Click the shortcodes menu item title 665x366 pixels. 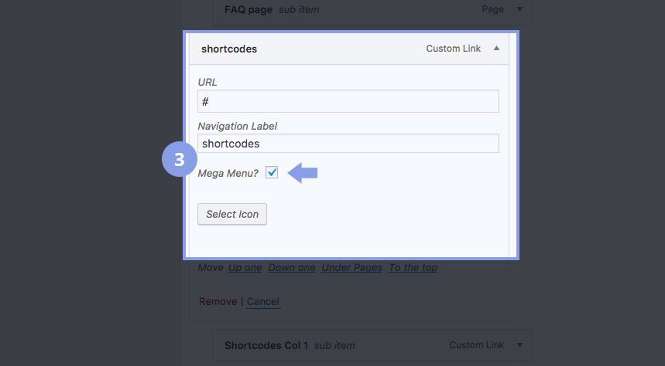click(229, 49)
